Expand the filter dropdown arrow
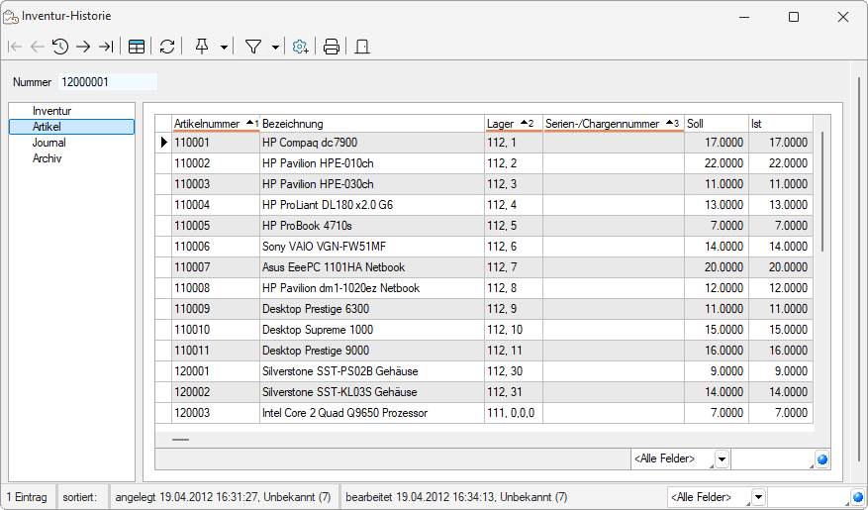Image resolution: width=868 pixels, height=510 pixels. 275,48
